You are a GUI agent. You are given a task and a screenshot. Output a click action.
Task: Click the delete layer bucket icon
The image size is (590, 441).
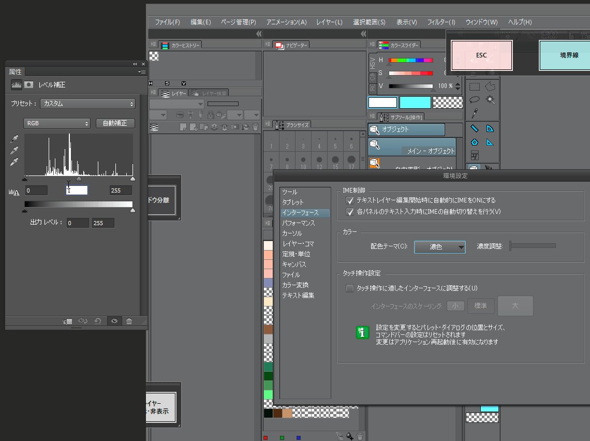[x=255, y=127]
